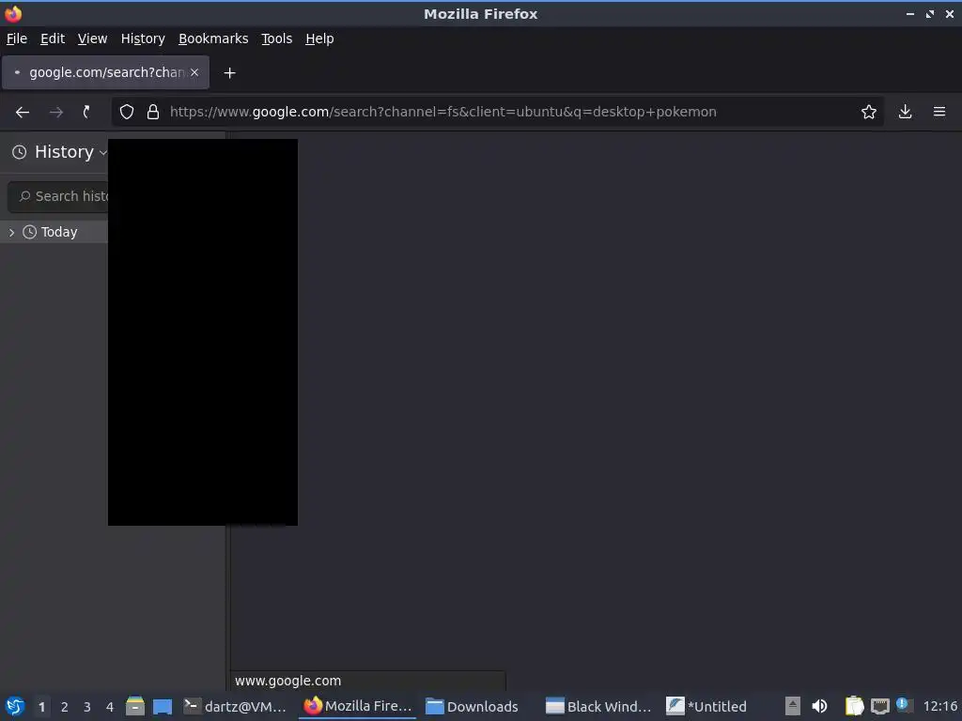Close the google.com/search tab

[x=194, y=72]
